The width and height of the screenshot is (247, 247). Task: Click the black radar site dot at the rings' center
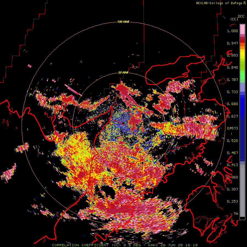coord(123,123)
